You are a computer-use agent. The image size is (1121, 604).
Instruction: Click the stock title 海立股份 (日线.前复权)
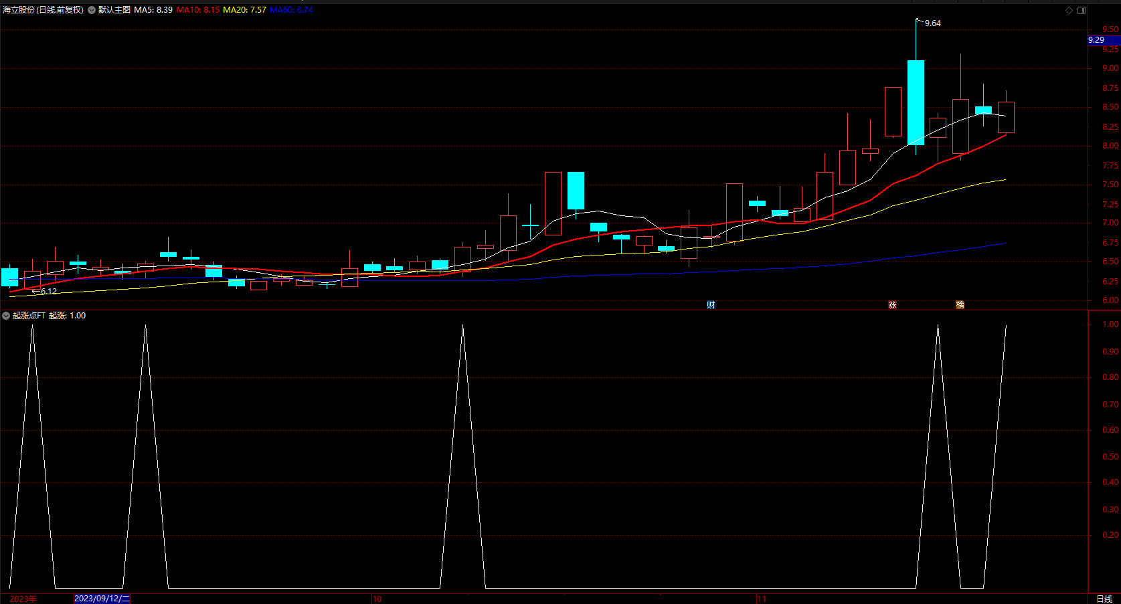coord(44,10)
